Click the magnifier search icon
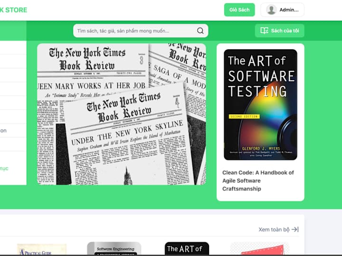Screen dimensions: 342x256 tap(200, 31)
